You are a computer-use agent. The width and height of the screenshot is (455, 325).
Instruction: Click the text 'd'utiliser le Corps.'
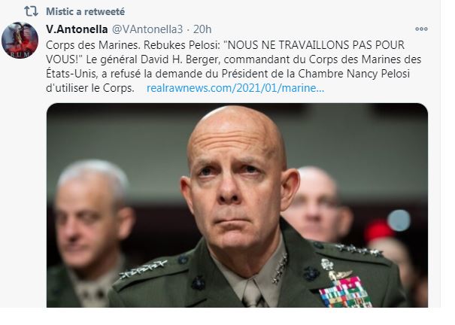coord(90,88)
